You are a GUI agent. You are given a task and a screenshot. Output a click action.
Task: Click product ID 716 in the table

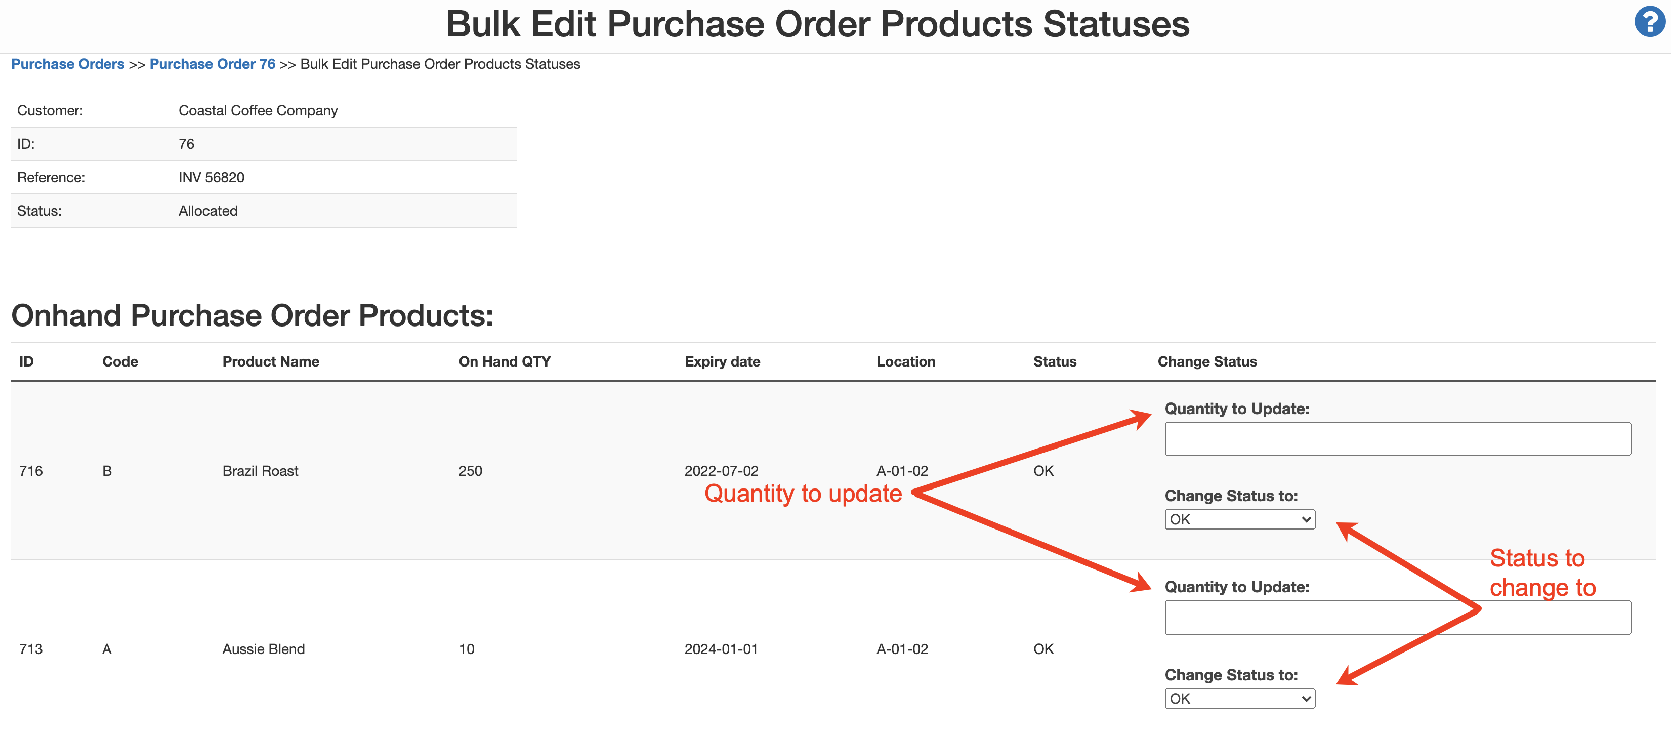point(31,471)
